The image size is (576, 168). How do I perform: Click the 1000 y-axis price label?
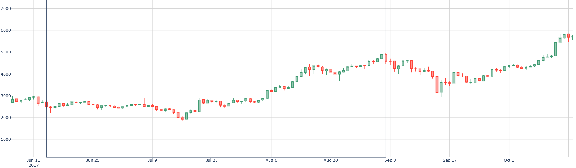coord(6,140)
